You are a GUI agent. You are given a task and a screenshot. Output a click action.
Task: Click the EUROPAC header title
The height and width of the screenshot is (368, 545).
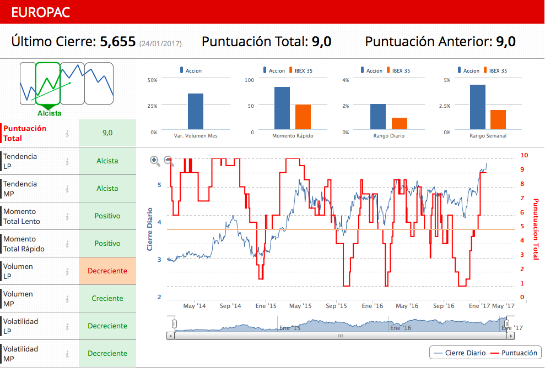click(x=41, y=12)
